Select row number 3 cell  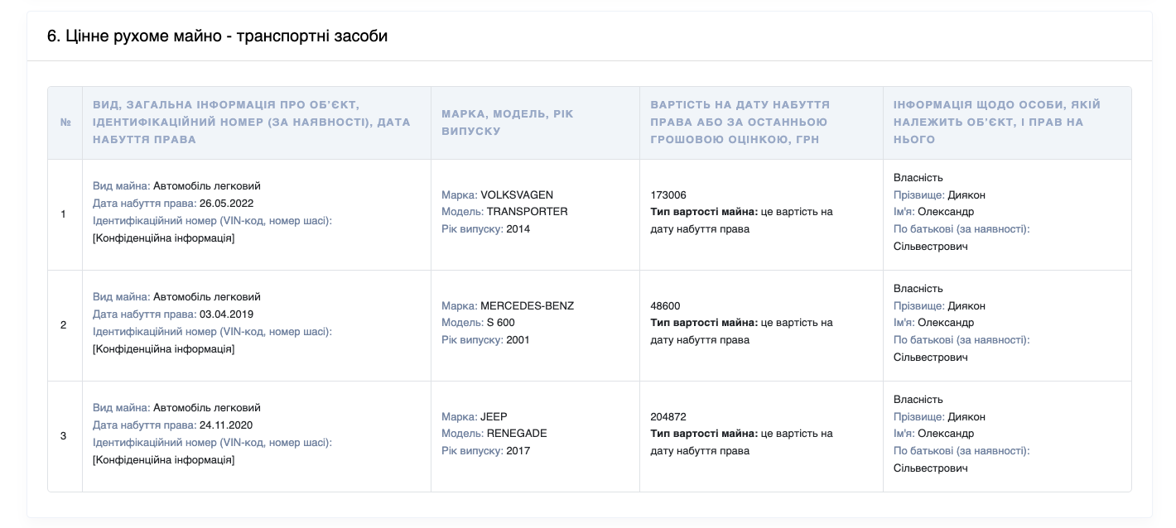(65, 436)
